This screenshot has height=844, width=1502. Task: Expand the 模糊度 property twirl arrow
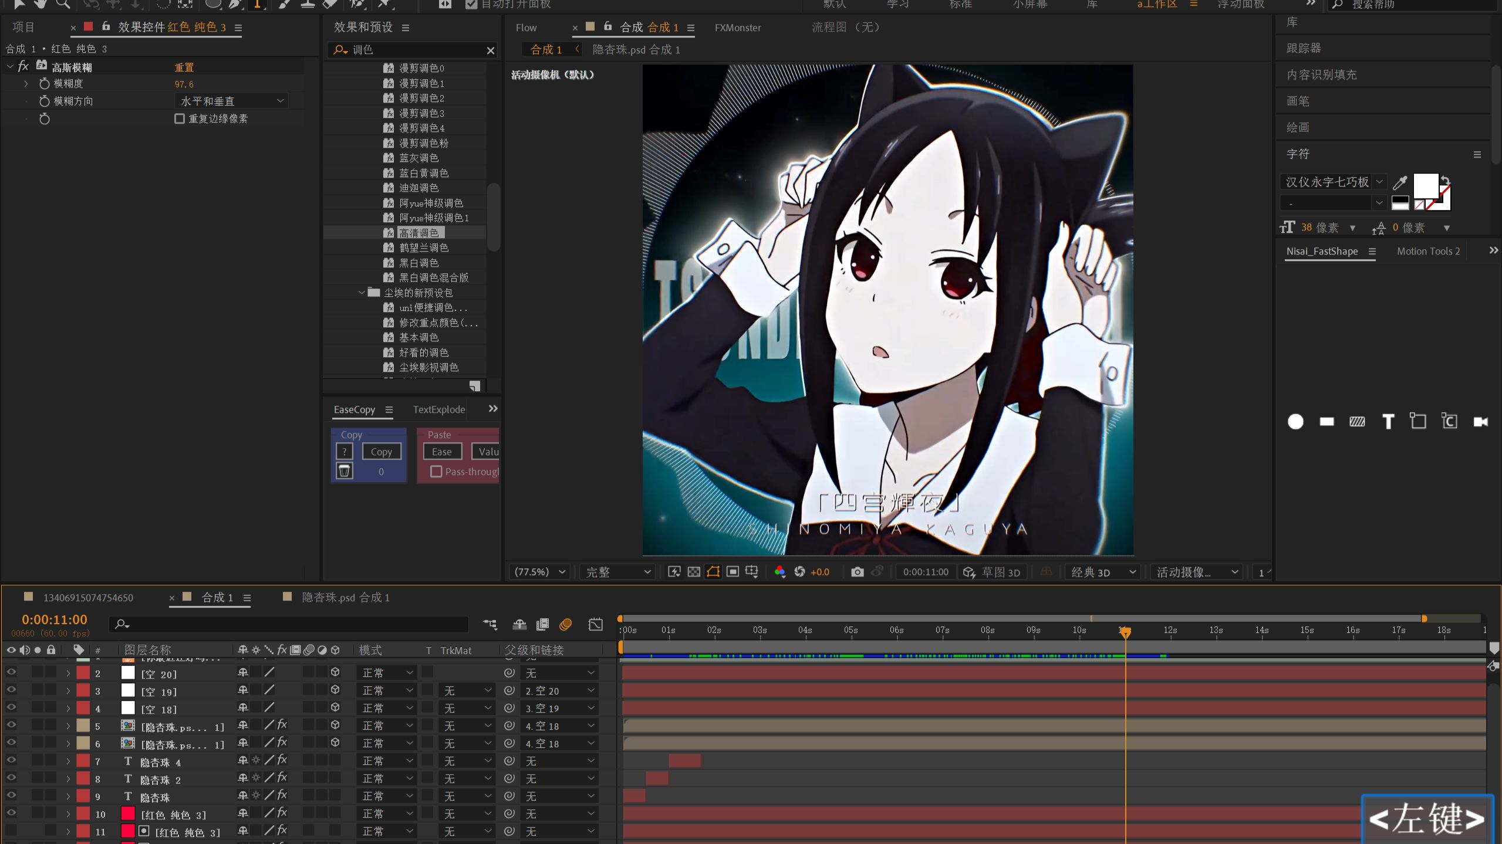(x=26, y=84)
